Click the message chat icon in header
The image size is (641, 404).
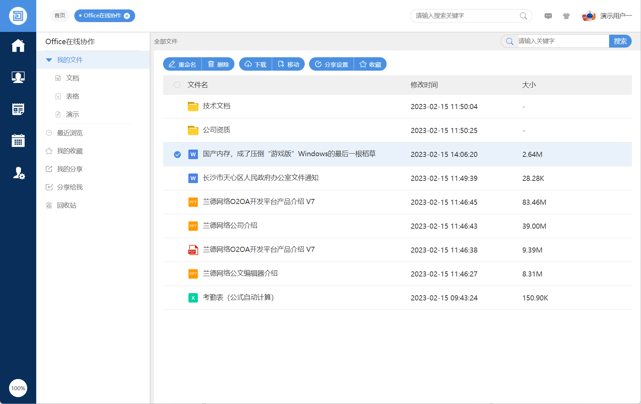548,16
